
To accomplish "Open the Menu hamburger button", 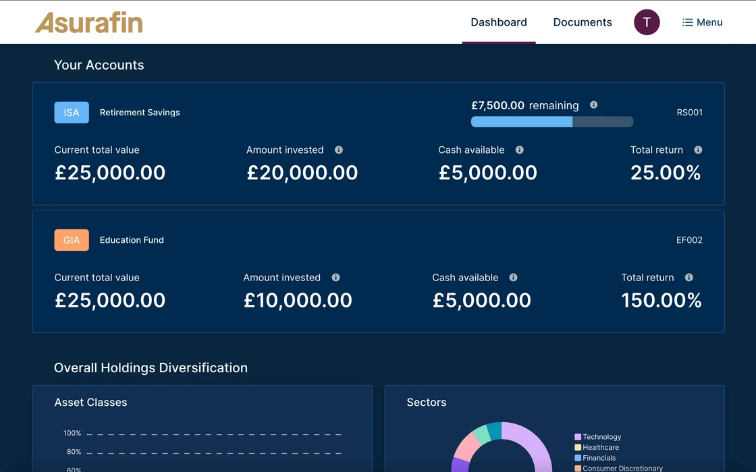I will (x=702, y=22).
